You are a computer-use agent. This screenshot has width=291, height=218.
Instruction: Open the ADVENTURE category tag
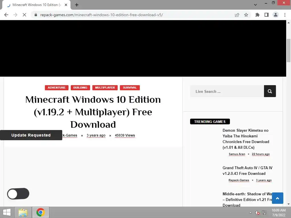(57, 88)
